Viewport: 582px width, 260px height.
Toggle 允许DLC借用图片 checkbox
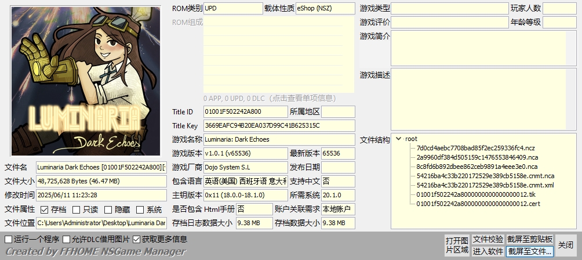tap(67, 239)
